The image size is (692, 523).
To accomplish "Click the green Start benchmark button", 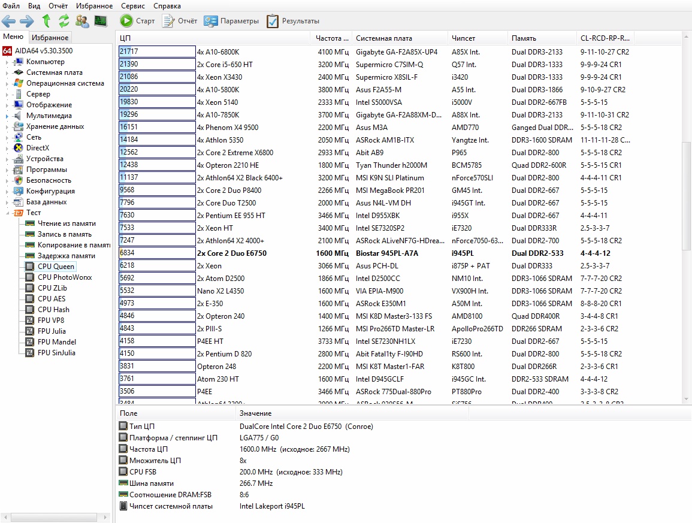I will [x=137, y=21].
